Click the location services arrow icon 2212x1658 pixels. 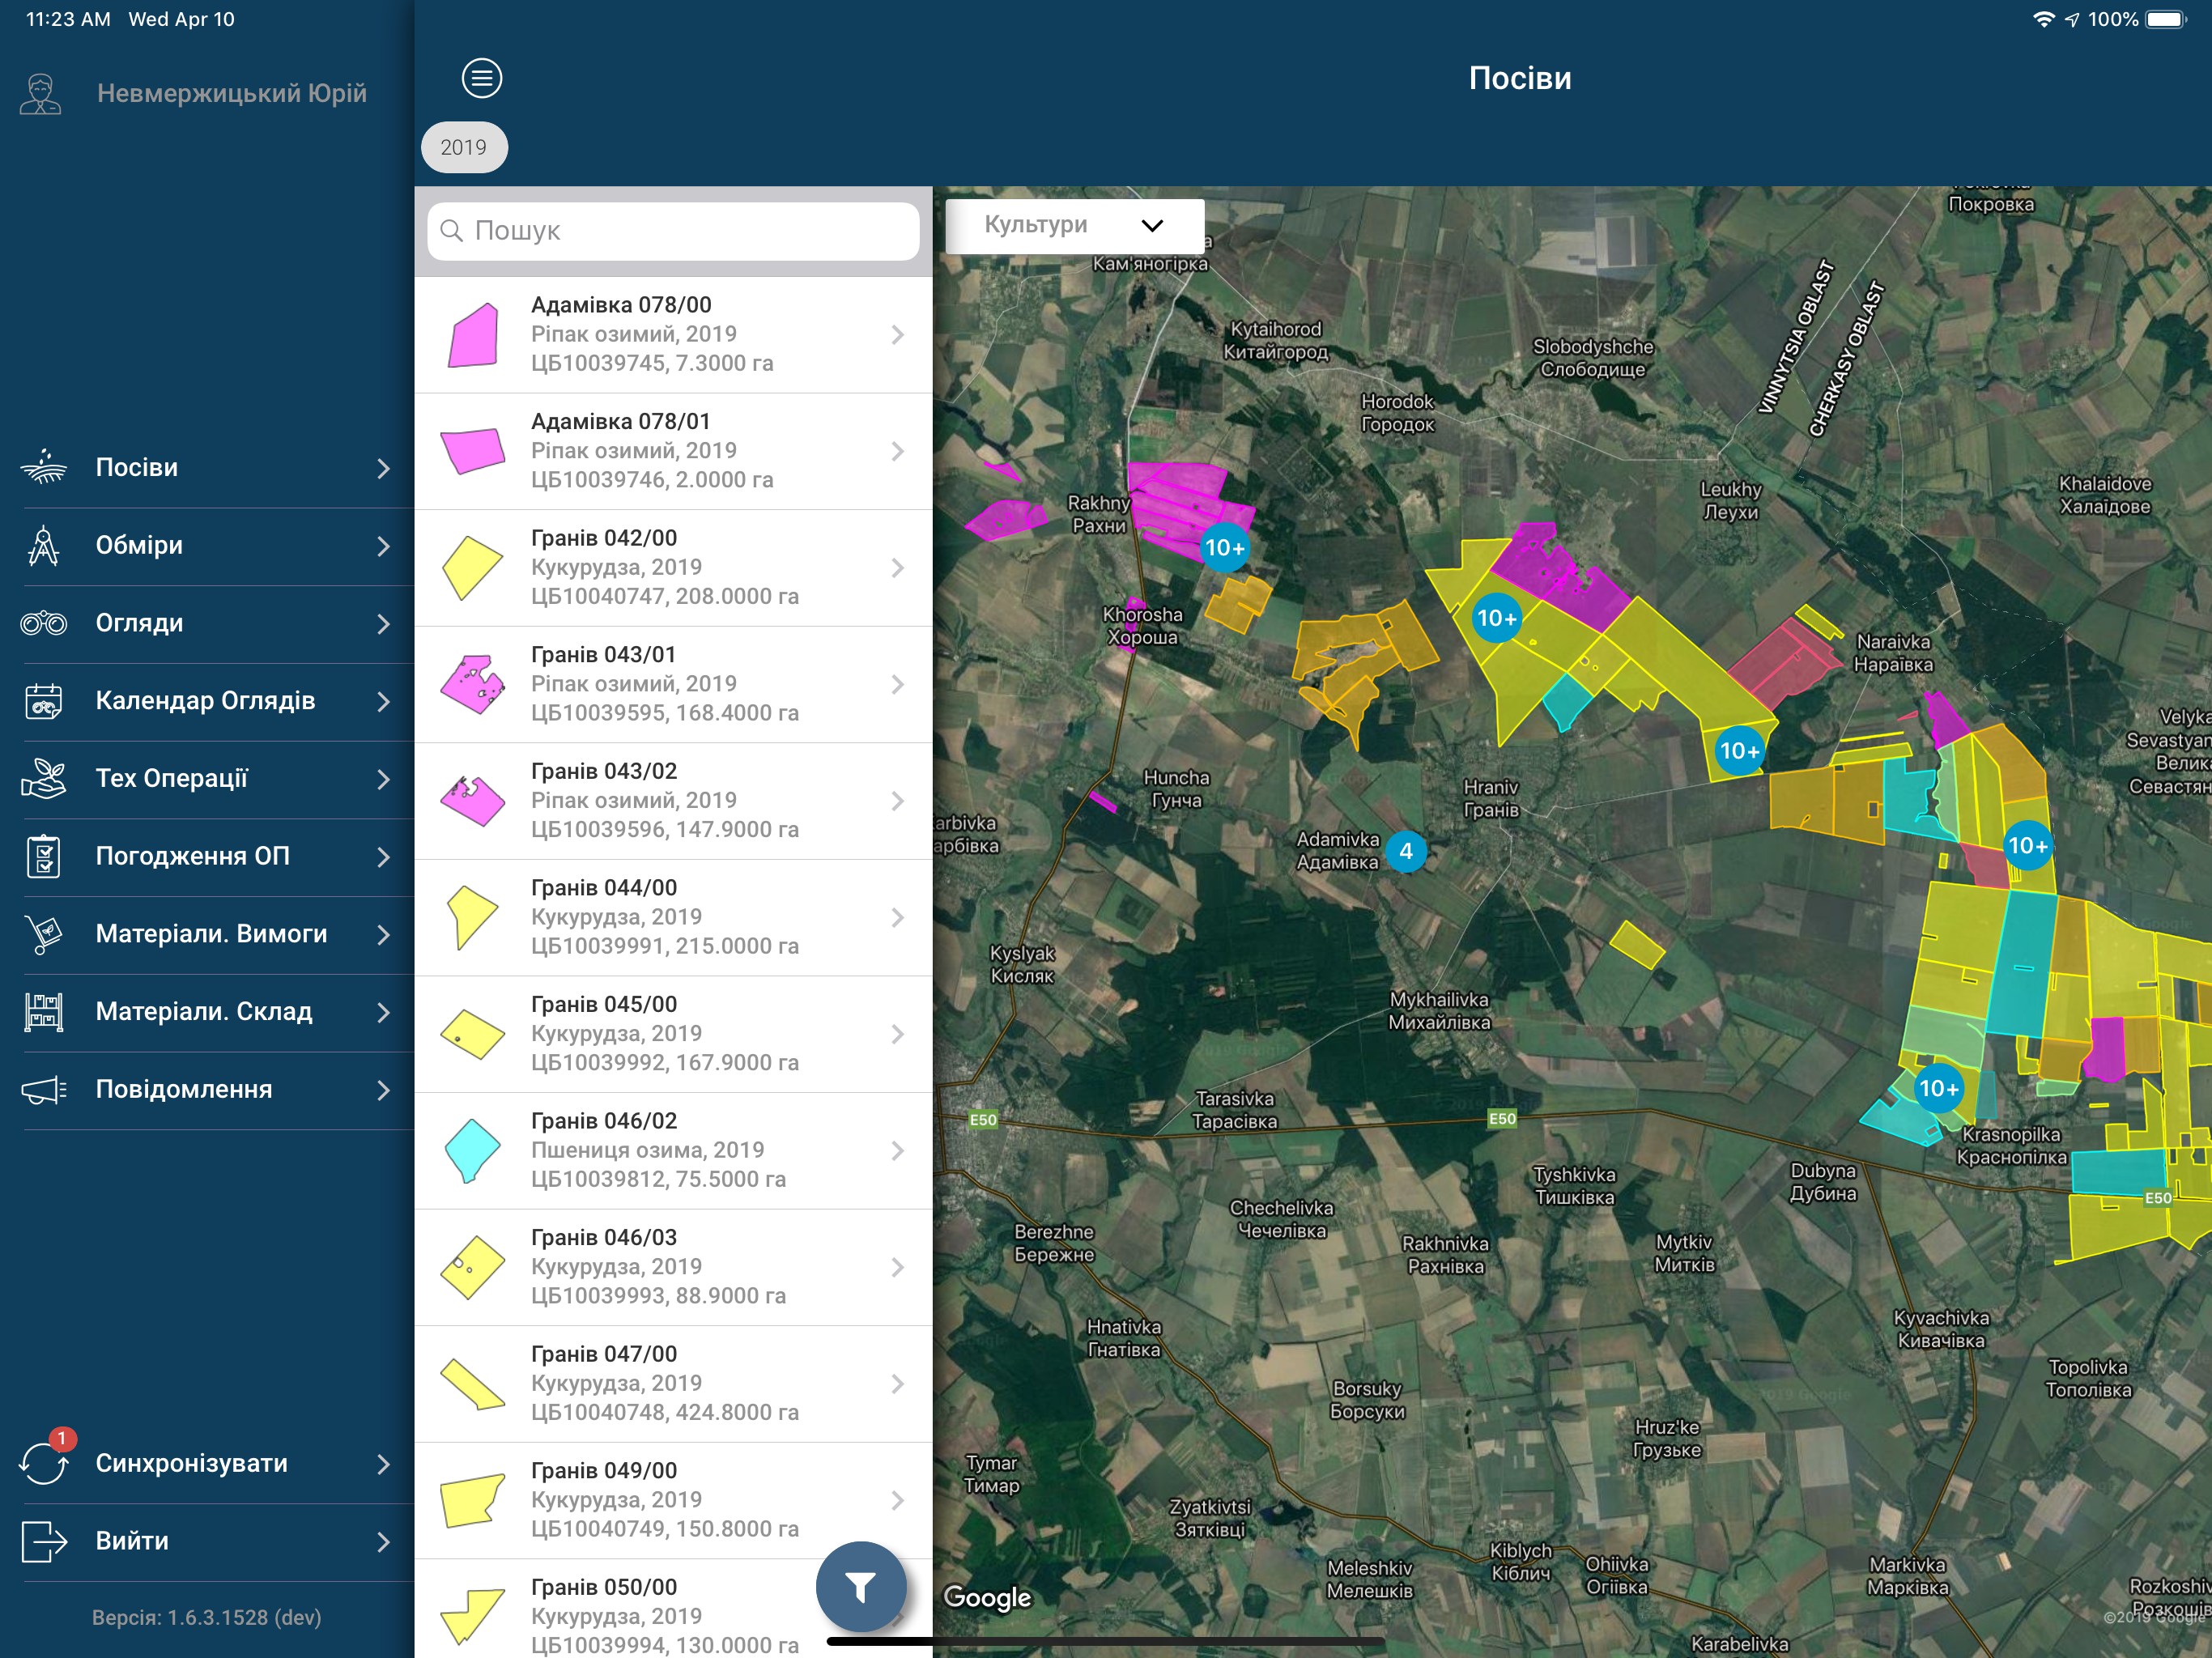tap(2072, 19)
